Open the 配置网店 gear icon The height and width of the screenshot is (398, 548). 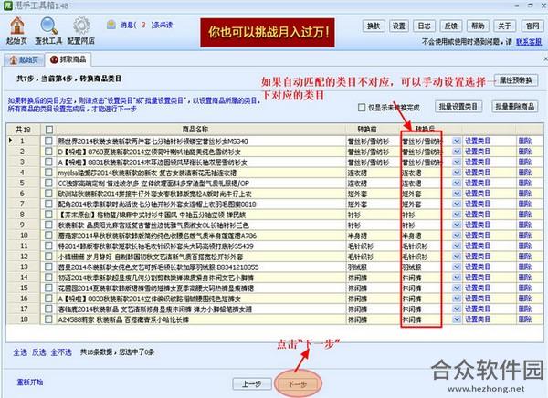(x=81, y=30)
